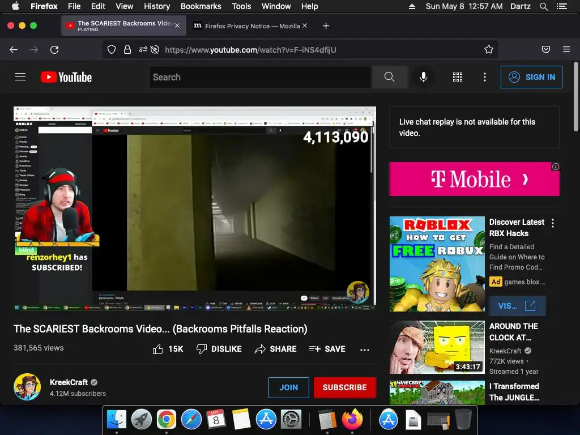The width and height of the screenshot is (580, 435).
Task: Open Notes from the dock
Action: [241, 419]
